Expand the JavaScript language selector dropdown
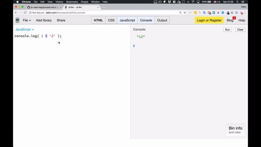This screenshot has height=147, width=261. coord(24,29)
